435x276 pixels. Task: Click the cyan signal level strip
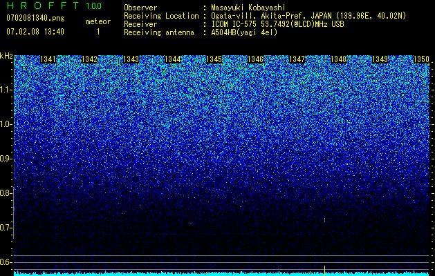point(222,273)
